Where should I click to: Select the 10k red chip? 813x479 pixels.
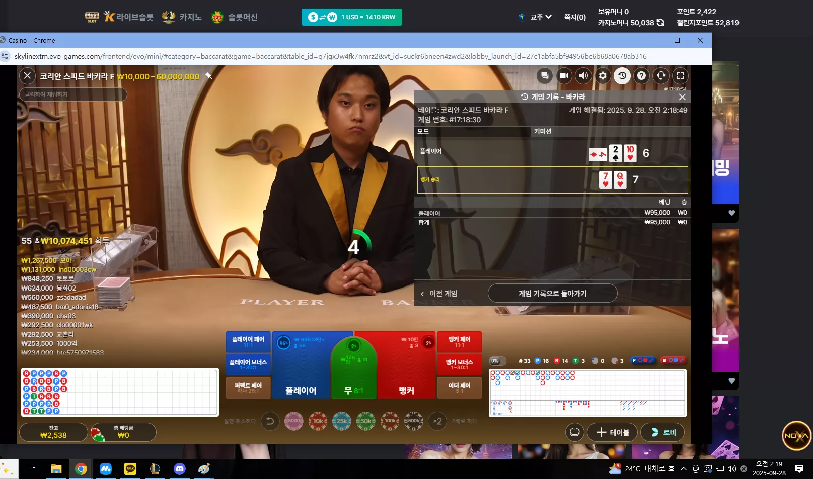pyautogui.click(x=318, y=421)
